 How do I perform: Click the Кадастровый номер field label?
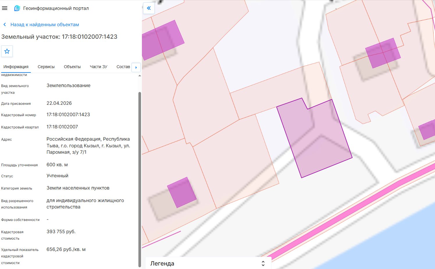click(19, 115)
